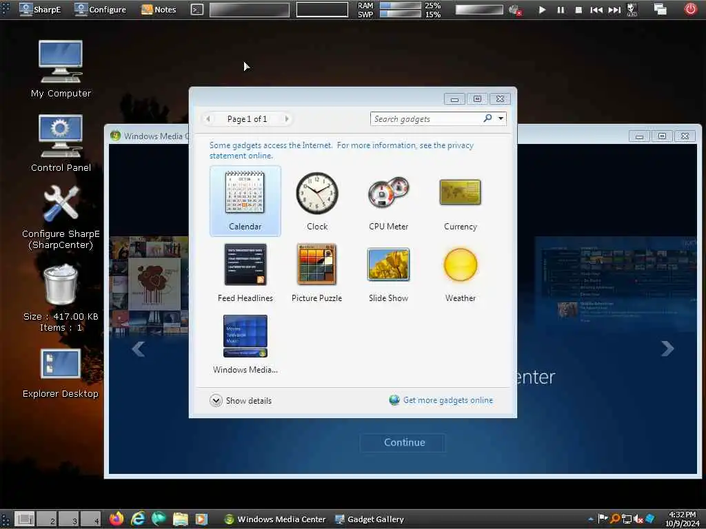This screenshot has width=706, height=529.
Task: Click Continue in Windows Media Center
Action: [x=403, y=442]
